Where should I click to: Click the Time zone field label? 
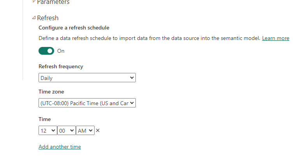pyautogui.click(x=51, y=92)
